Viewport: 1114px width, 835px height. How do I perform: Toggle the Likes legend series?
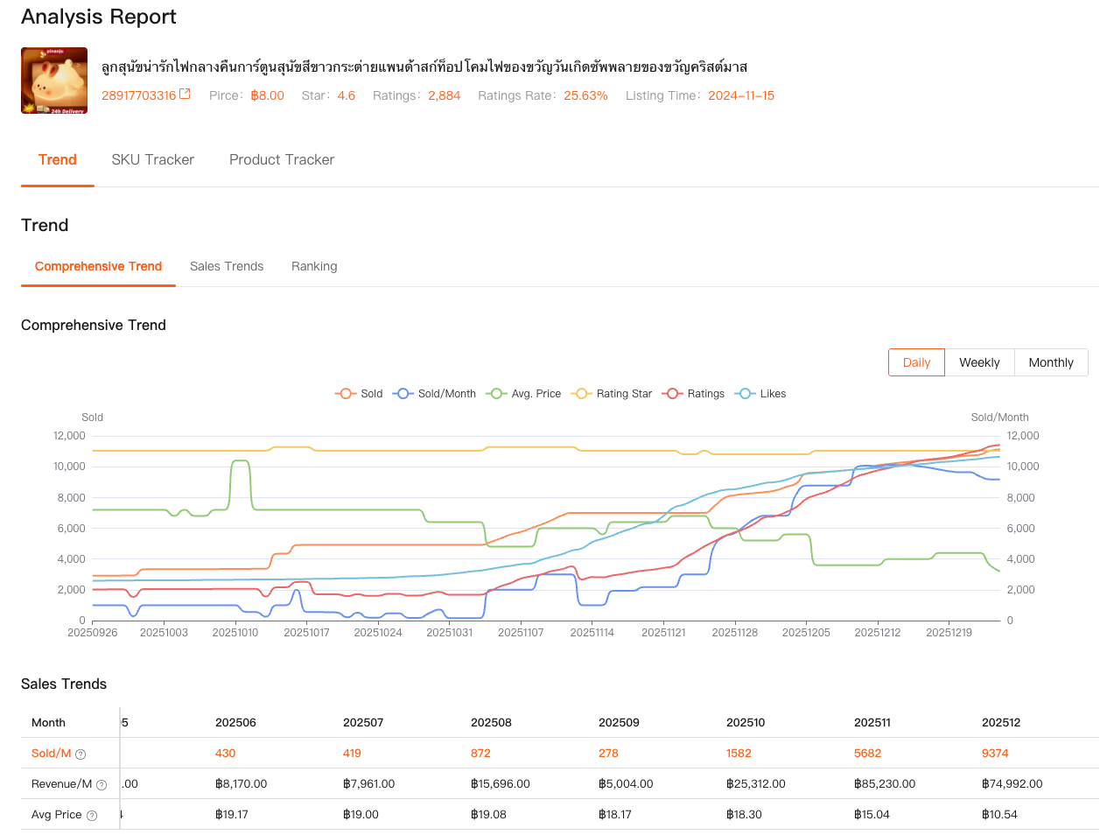761,394
